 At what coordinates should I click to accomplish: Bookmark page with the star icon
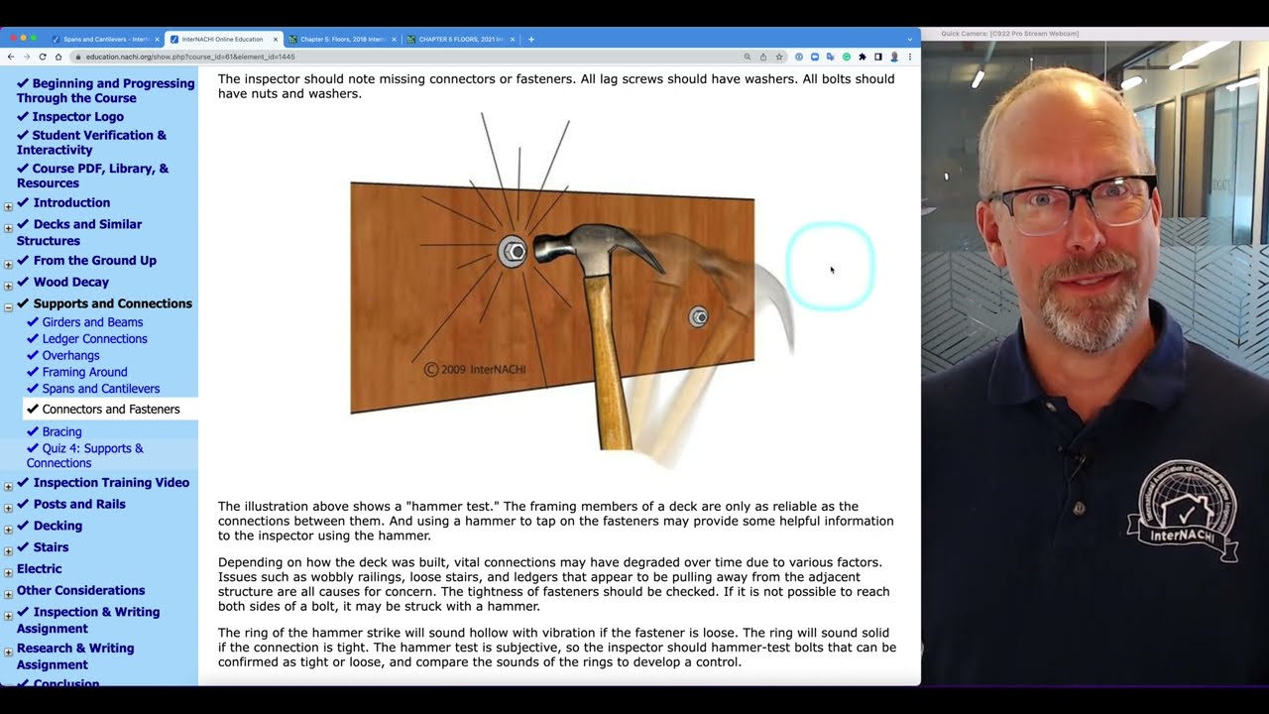coord(779,57)
